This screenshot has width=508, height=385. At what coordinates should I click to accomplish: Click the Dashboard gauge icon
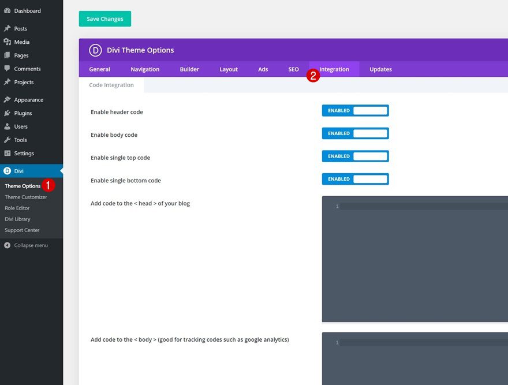pyautogui.click(x=7, y=11)
